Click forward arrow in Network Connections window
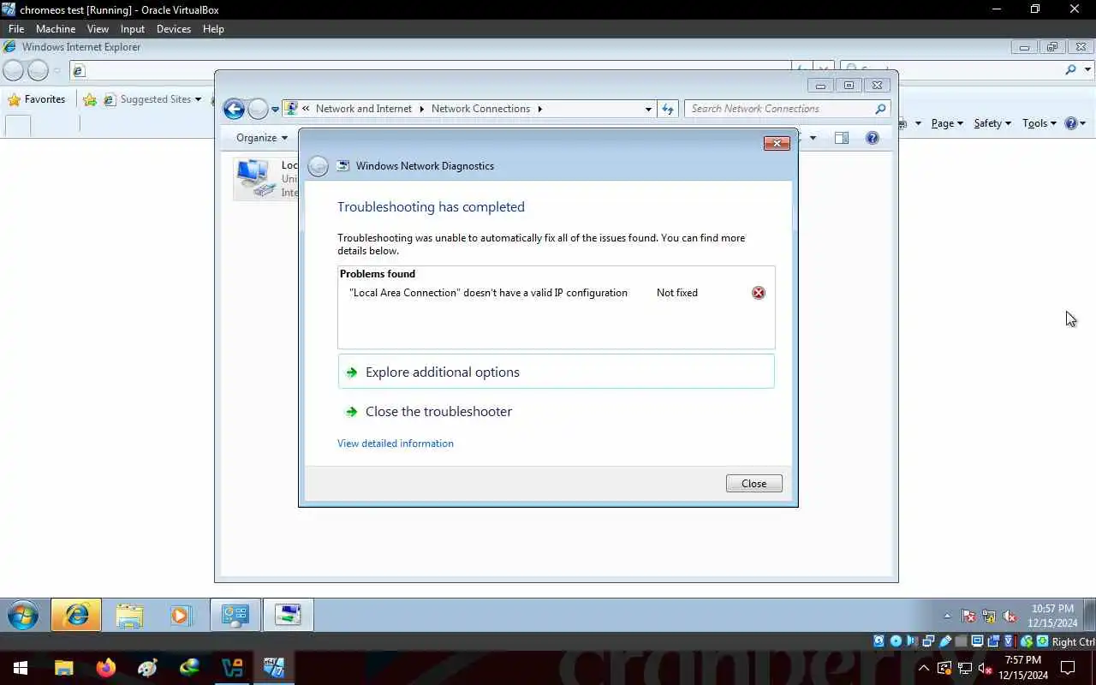Screen dimensions: 1096x685 click(258, 109)
